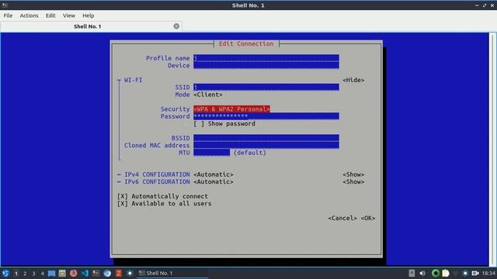Open the IPv6 CONFIGURATION Automatic dropdown
This screenshot has height=279, width=497.
214,182
